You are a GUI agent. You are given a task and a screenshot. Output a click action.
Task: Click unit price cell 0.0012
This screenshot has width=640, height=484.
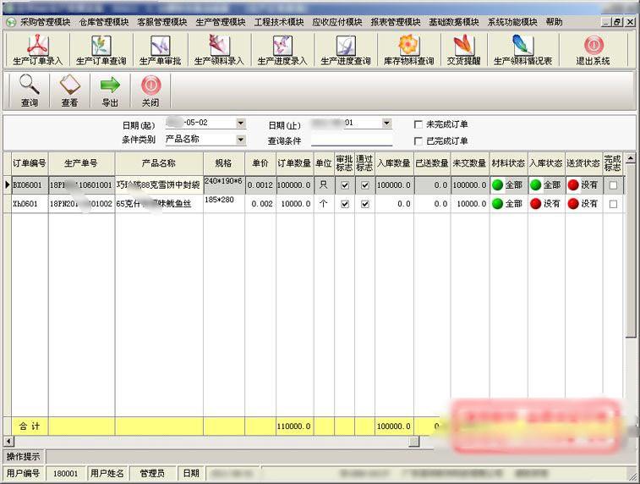(260, 185)
